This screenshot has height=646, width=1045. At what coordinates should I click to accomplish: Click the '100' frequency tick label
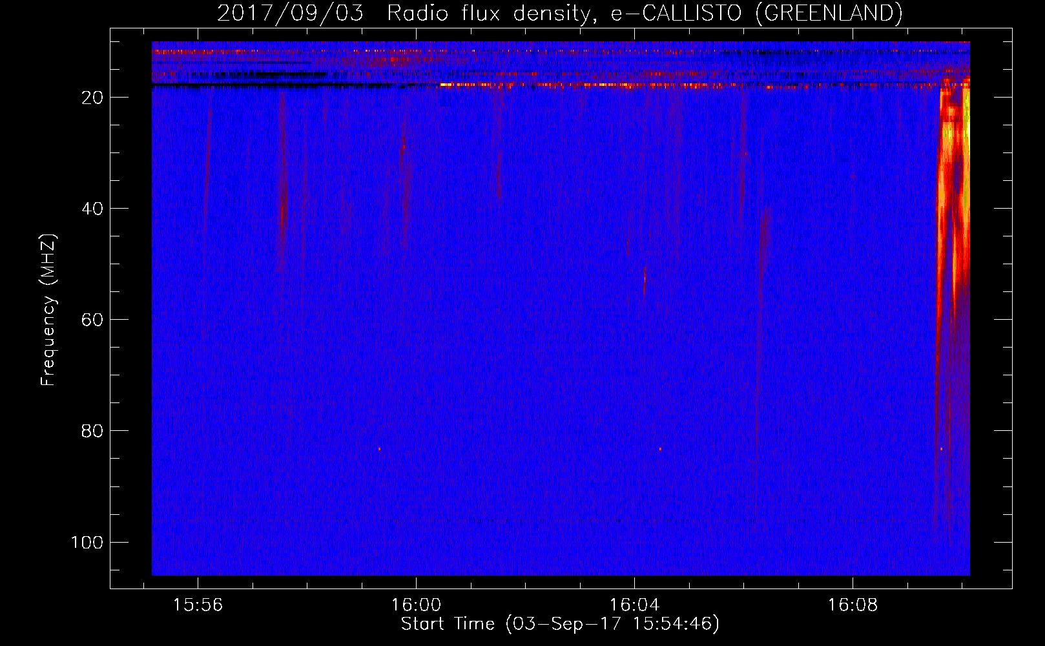coord(87,542)
